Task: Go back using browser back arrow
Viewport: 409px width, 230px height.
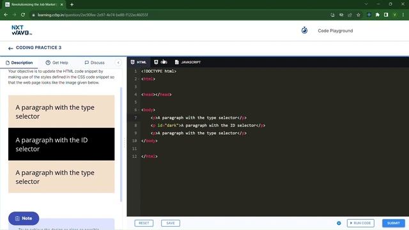Action: 6,15
